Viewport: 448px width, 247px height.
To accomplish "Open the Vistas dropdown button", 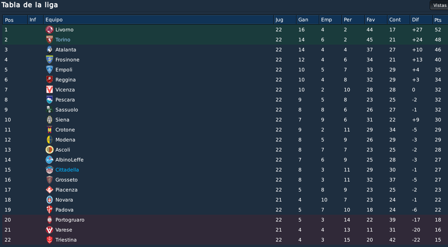I will tap(439, 5).
